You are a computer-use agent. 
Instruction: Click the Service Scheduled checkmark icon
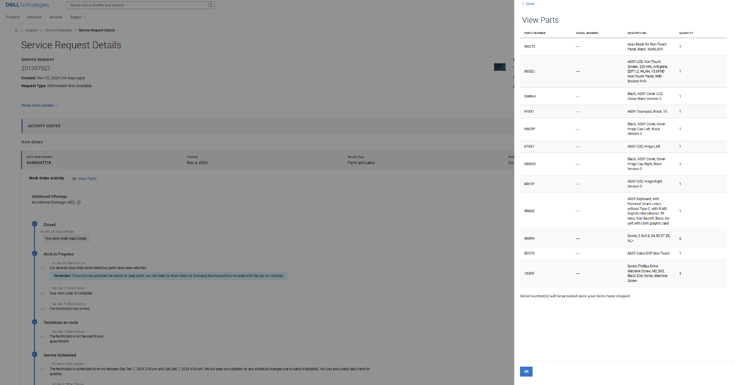(34, 355)
